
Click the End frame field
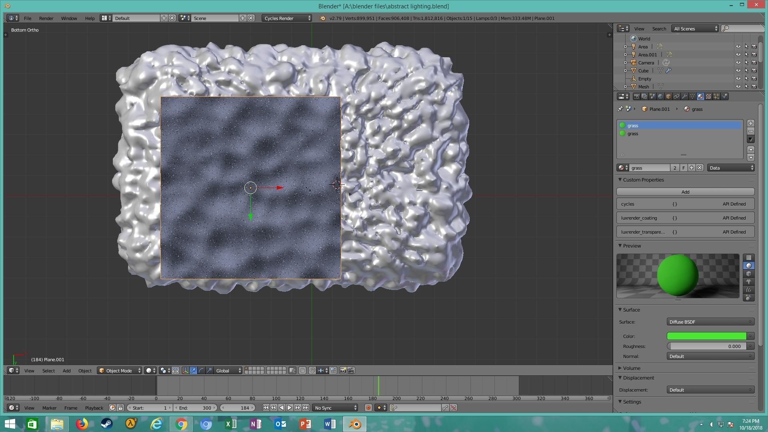pyautogui.click(x=196, y=408)
